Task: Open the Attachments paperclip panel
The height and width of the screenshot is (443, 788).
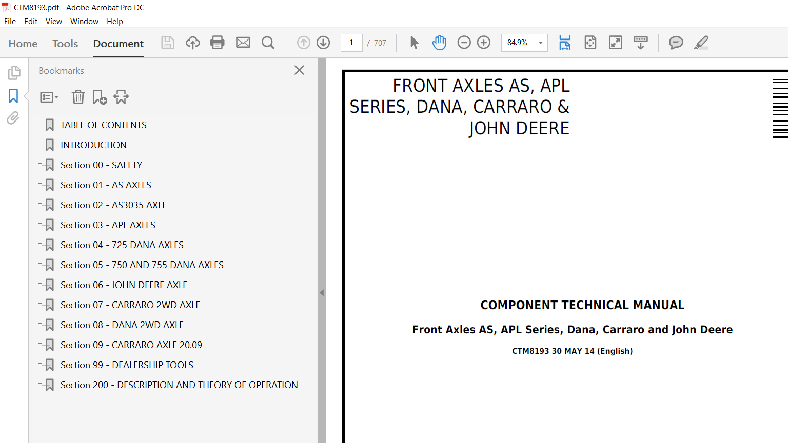Action: click(x=13, y=118)
